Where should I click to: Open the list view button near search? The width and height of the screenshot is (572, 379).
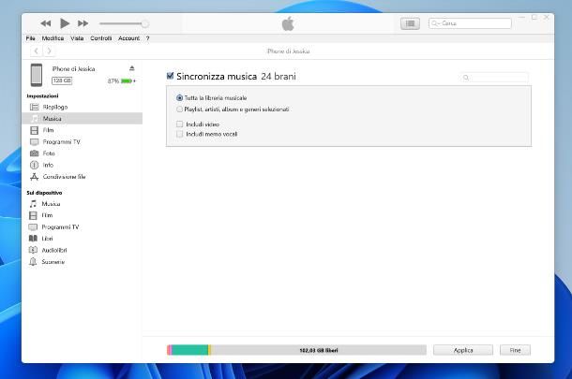[x=410, y=23]
